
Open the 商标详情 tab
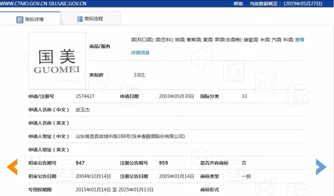[x=30, y=19]
